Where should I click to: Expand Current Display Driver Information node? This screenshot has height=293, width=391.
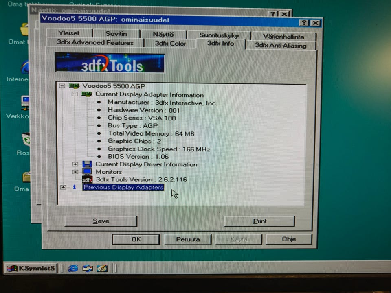[75, 164]
